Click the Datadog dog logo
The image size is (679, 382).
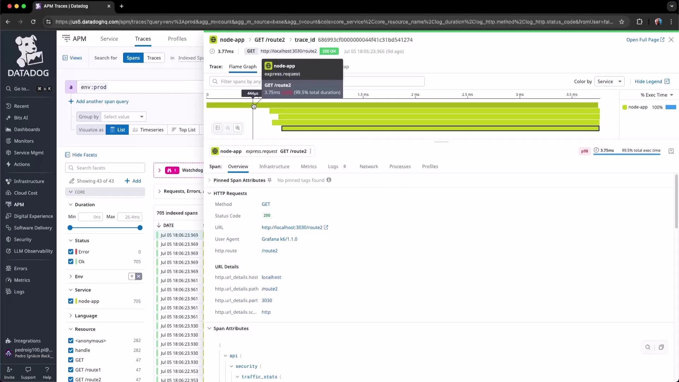pyautogui.click(x=28, y=56)
